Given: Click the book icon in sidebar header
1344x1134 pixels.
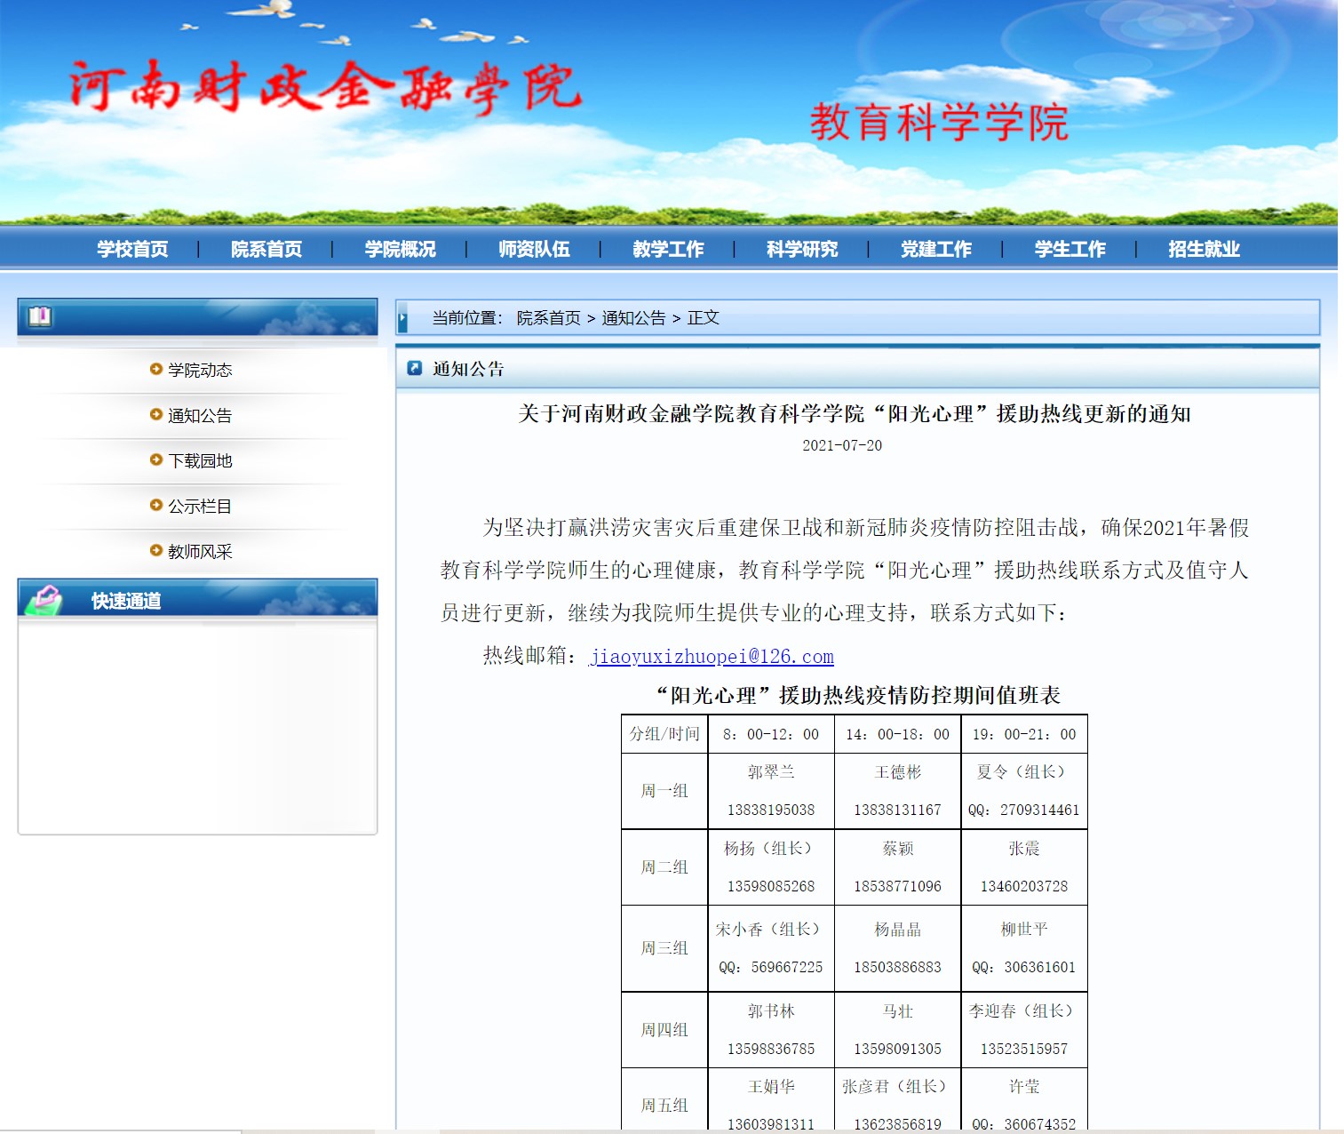Looking at the screenshot, I should pos(40,316).
